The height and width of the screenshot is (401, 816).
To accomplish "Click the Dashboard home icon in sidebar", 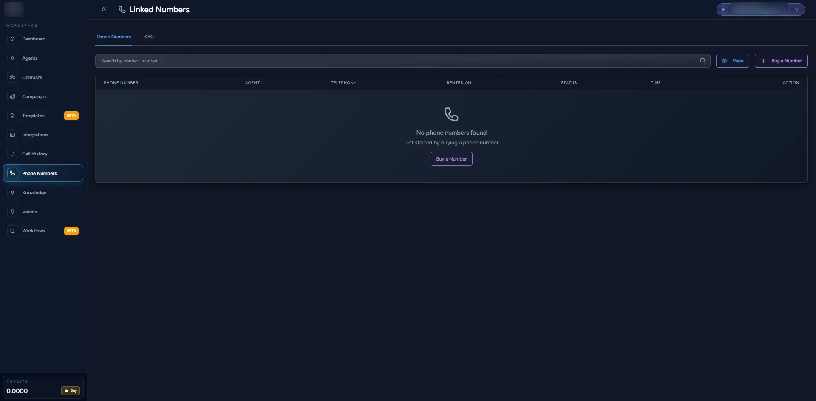I will click(12, 39).
